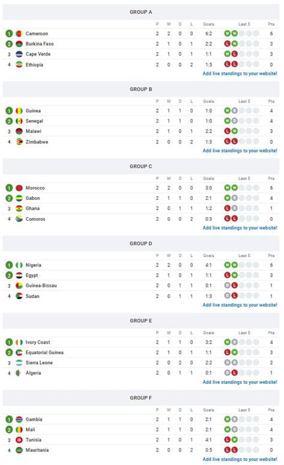
Task: Open the Guinea-Bissau team link
Action: pos(41,285)
